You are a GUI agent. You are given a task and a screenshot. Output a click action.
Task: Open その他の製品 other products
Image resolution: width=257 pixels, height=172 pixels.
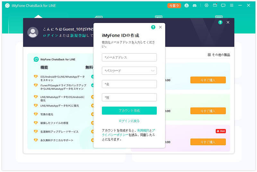pyautogui.click(x=219, y=55)
